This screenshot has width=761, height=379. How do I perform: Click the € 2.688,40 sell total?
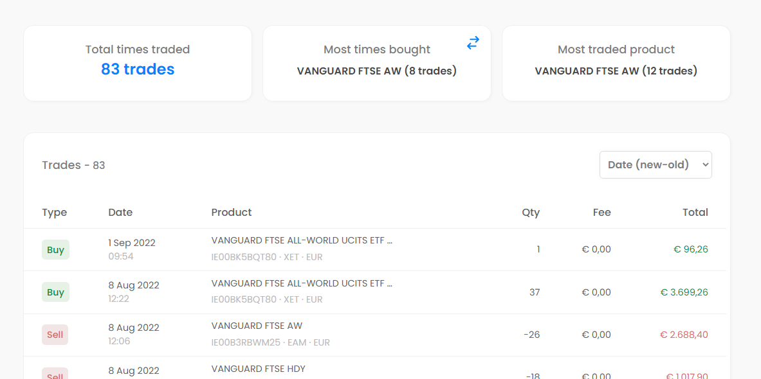[684, 335]
